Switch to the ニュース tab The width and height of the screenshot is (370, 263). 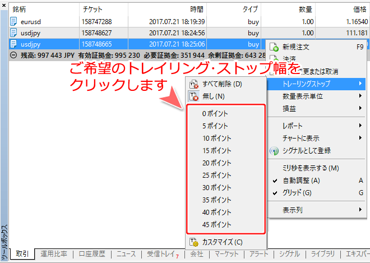[126, 254]
